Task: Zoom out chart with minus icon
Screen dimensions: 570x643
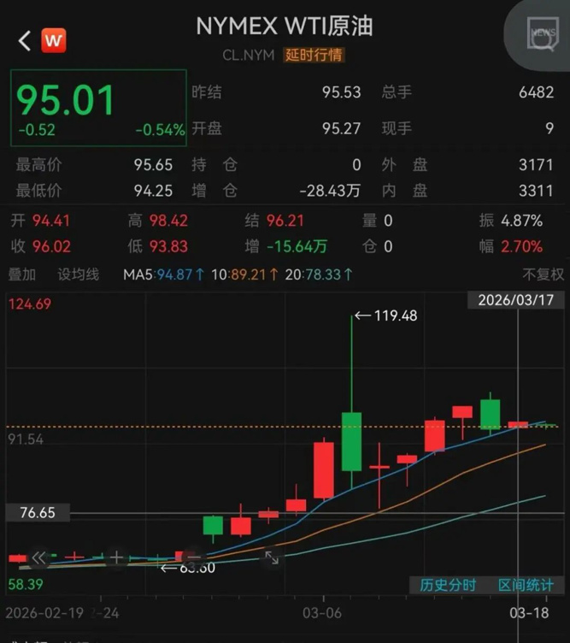Action: [194, 557]
